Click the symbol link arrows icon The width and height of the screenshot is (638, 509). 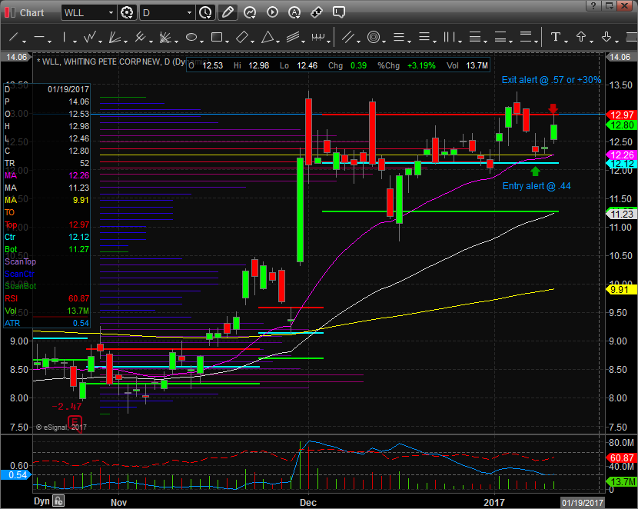tap(316, 12)
